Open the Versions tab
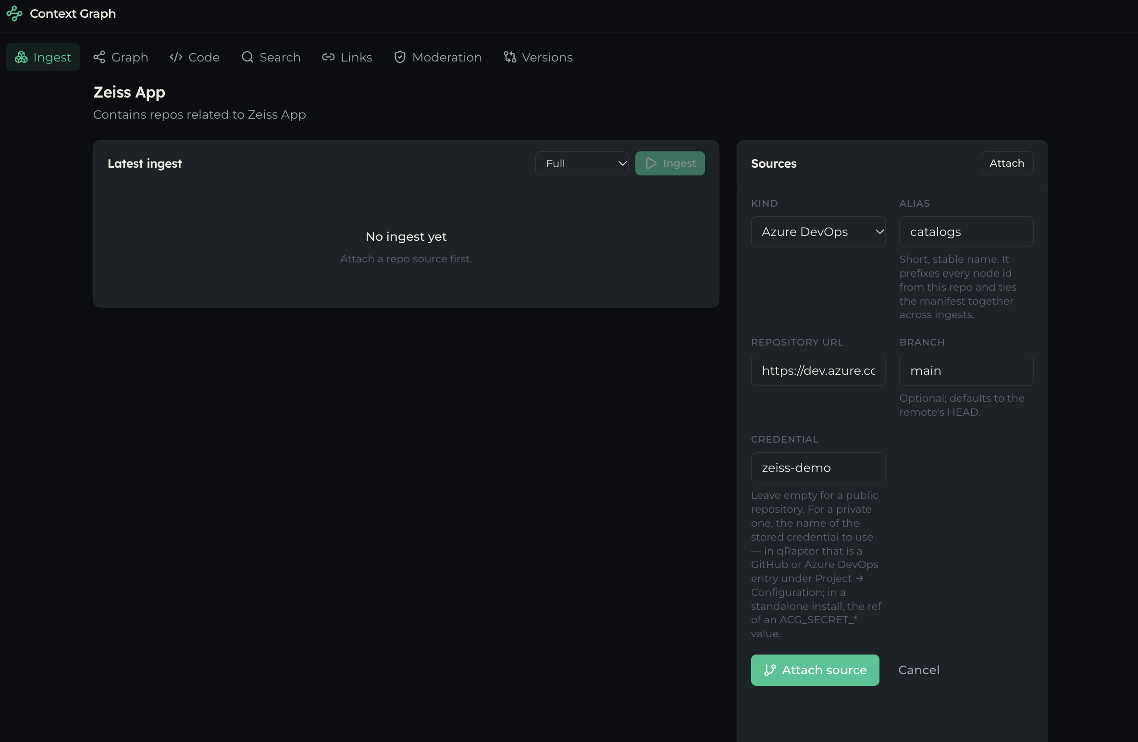The image size is (1138, 742). (x=538, y=57)
